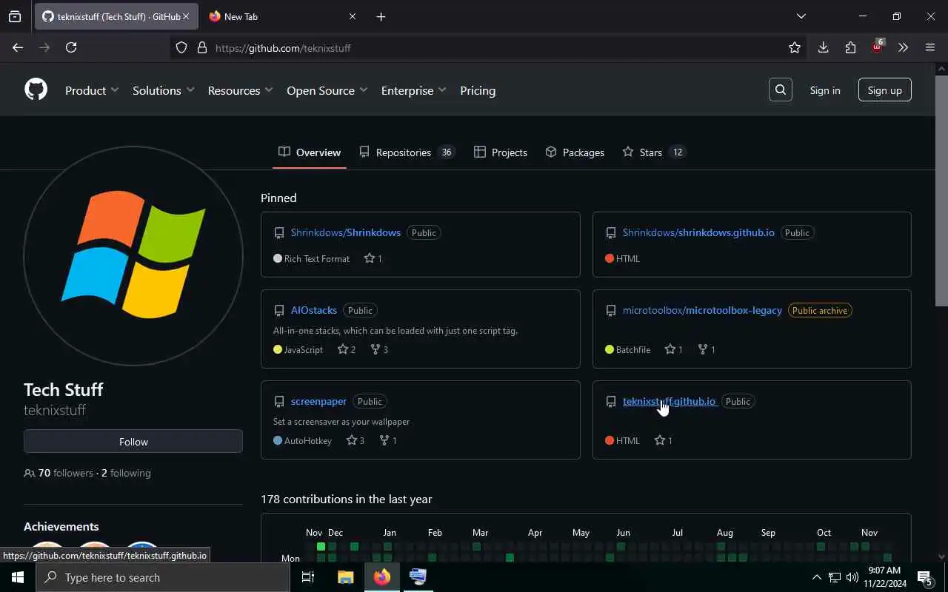Image resolution: width=948 pixels, height=592 pixels.
Task: Open Task View from the taskbar
Action: (x=308, y=577)
